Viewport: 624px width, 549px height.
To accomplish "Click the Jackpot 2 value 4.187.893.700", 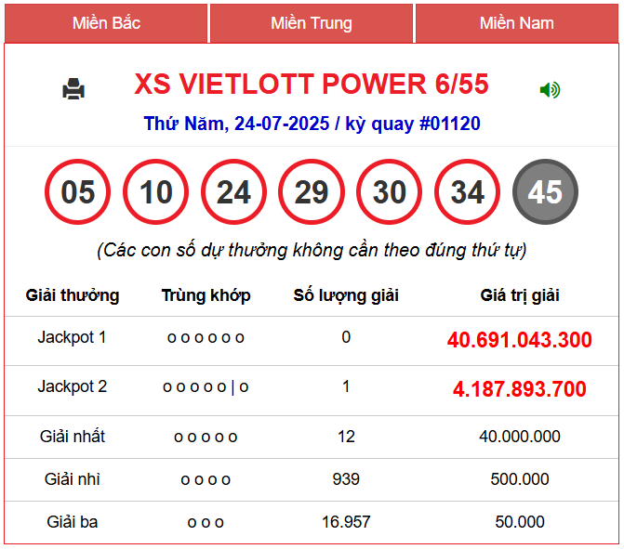I will (519, 389).
